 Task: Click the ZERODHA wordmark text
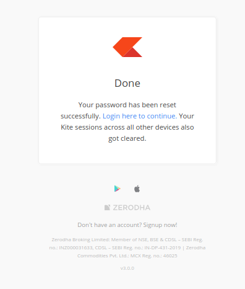pyautogui.click(x=132, y=208)
